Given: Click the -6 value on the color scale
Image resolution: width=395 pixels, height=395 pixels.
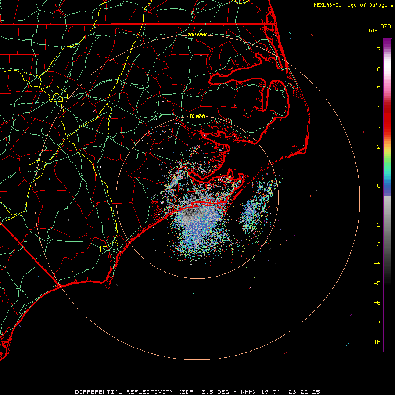Looking at the screenshot, I should (x=377, y=303).
